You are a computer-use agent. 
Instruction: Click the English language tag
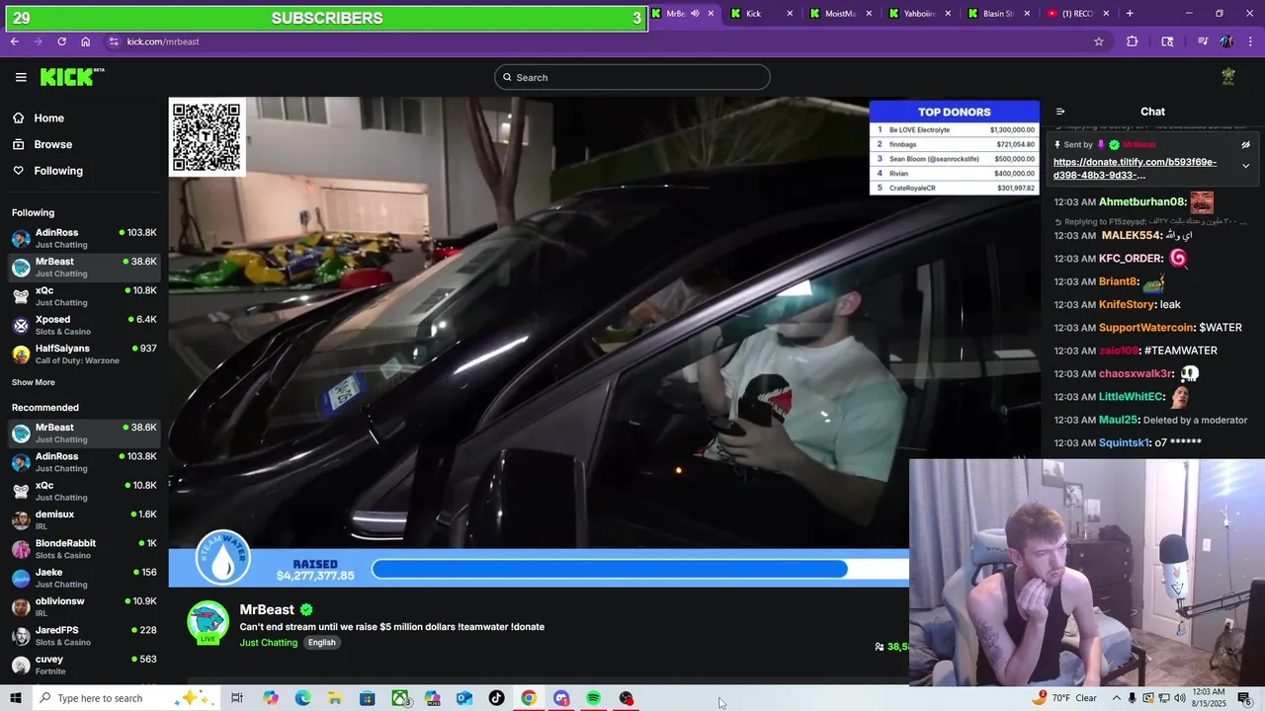tap(321, 643)
